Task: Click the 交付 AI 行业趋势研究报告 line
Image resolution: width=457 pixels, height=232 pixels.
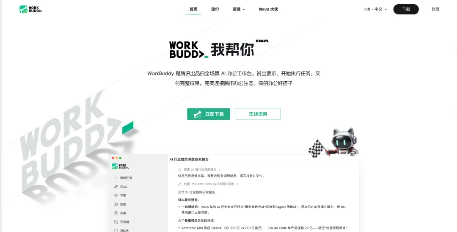Action: point(197,192)
